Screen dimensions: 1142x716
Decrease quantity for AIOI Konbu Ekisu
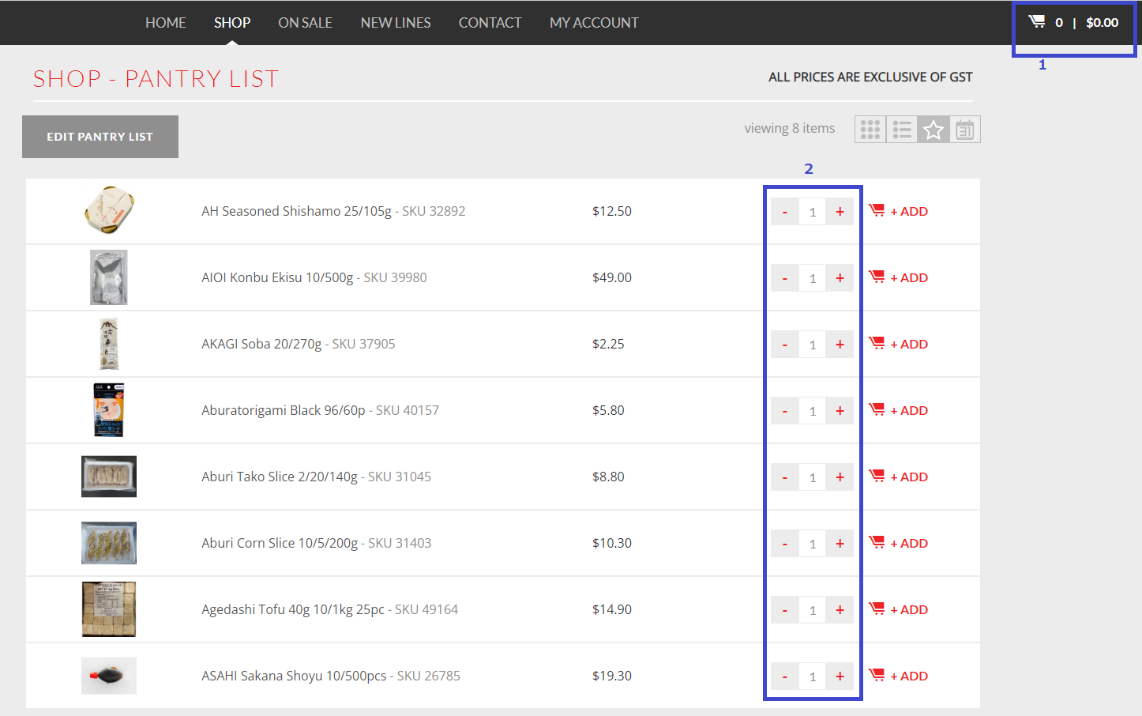click(784, 278)
